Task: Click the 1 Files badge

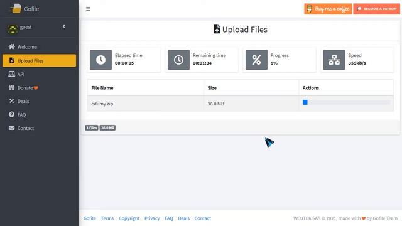Action: [92, 127]
